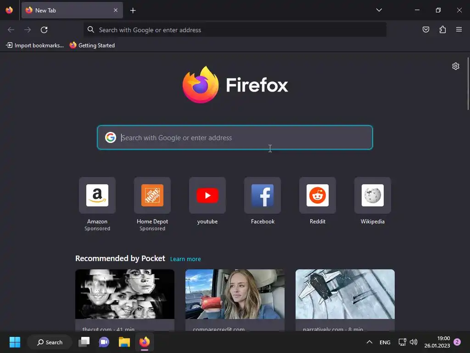Open the Getting Started bookmark
470x353 pixels.
pyautogui.click(x=92, y=46)
